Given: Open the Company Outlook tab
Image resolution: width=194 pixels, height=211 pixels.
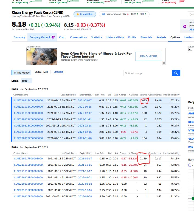Looking at the screenshot, I should click(42, 37).
